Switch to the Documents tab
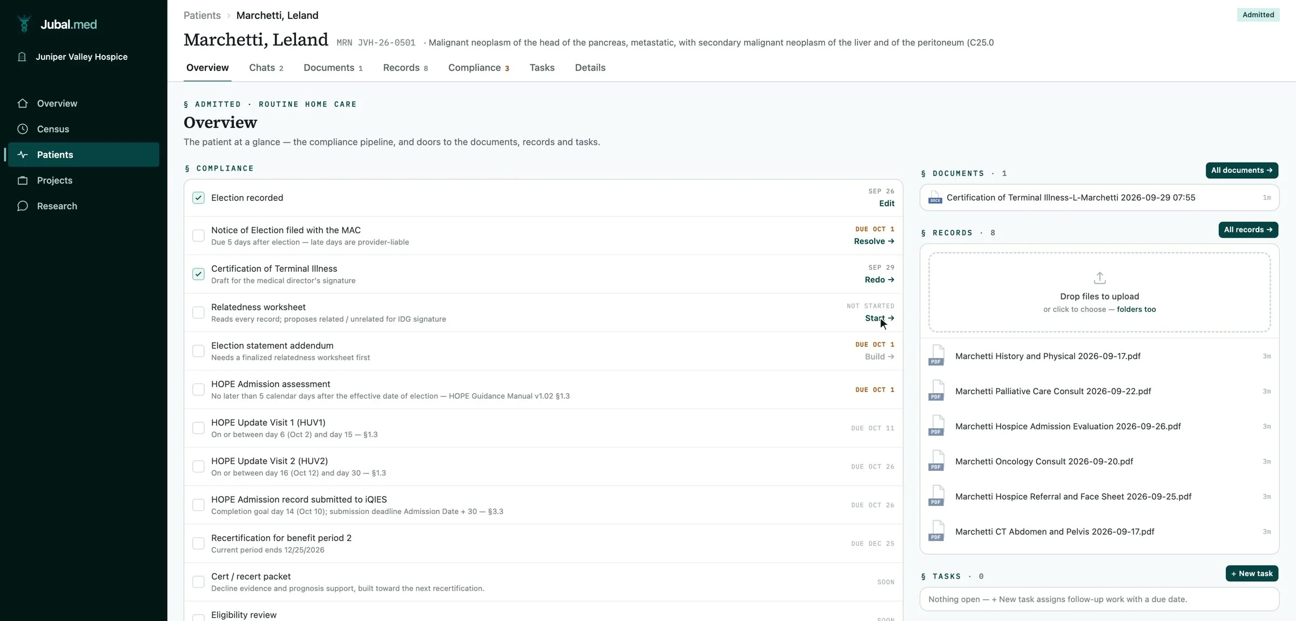Screen dimensions: 1296x621 [333, 67]
